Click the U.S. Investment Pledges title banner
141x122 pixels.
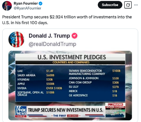click(x=70, y=57)
